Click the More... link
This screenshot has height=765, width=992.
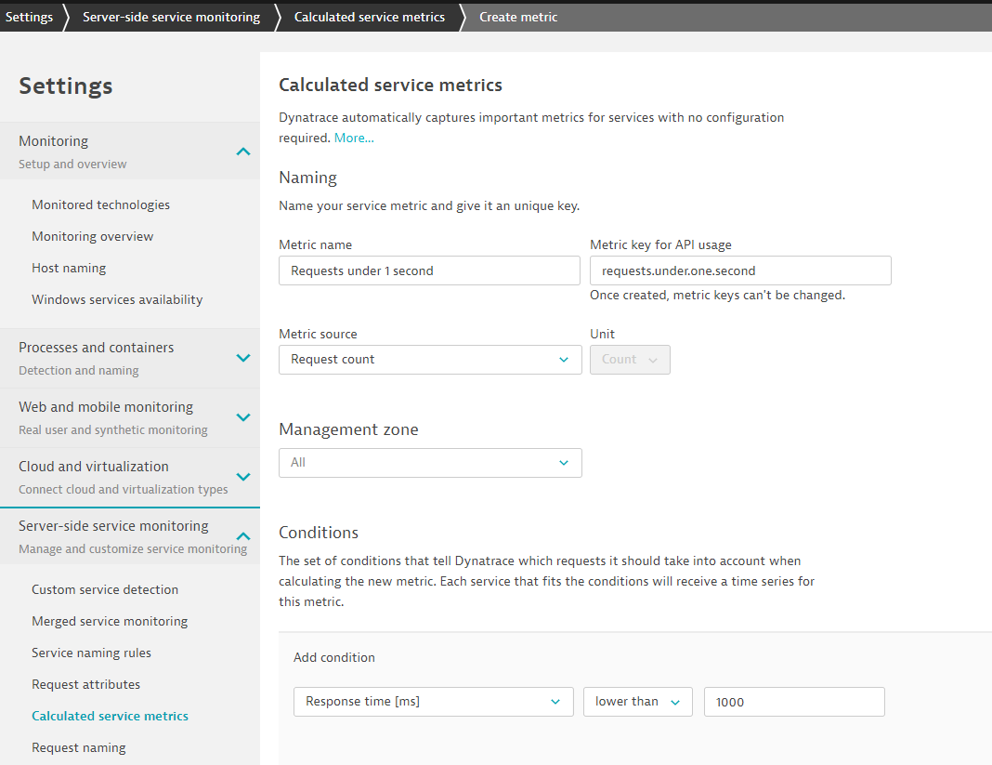pyautogui.click(x=354, y=138)
